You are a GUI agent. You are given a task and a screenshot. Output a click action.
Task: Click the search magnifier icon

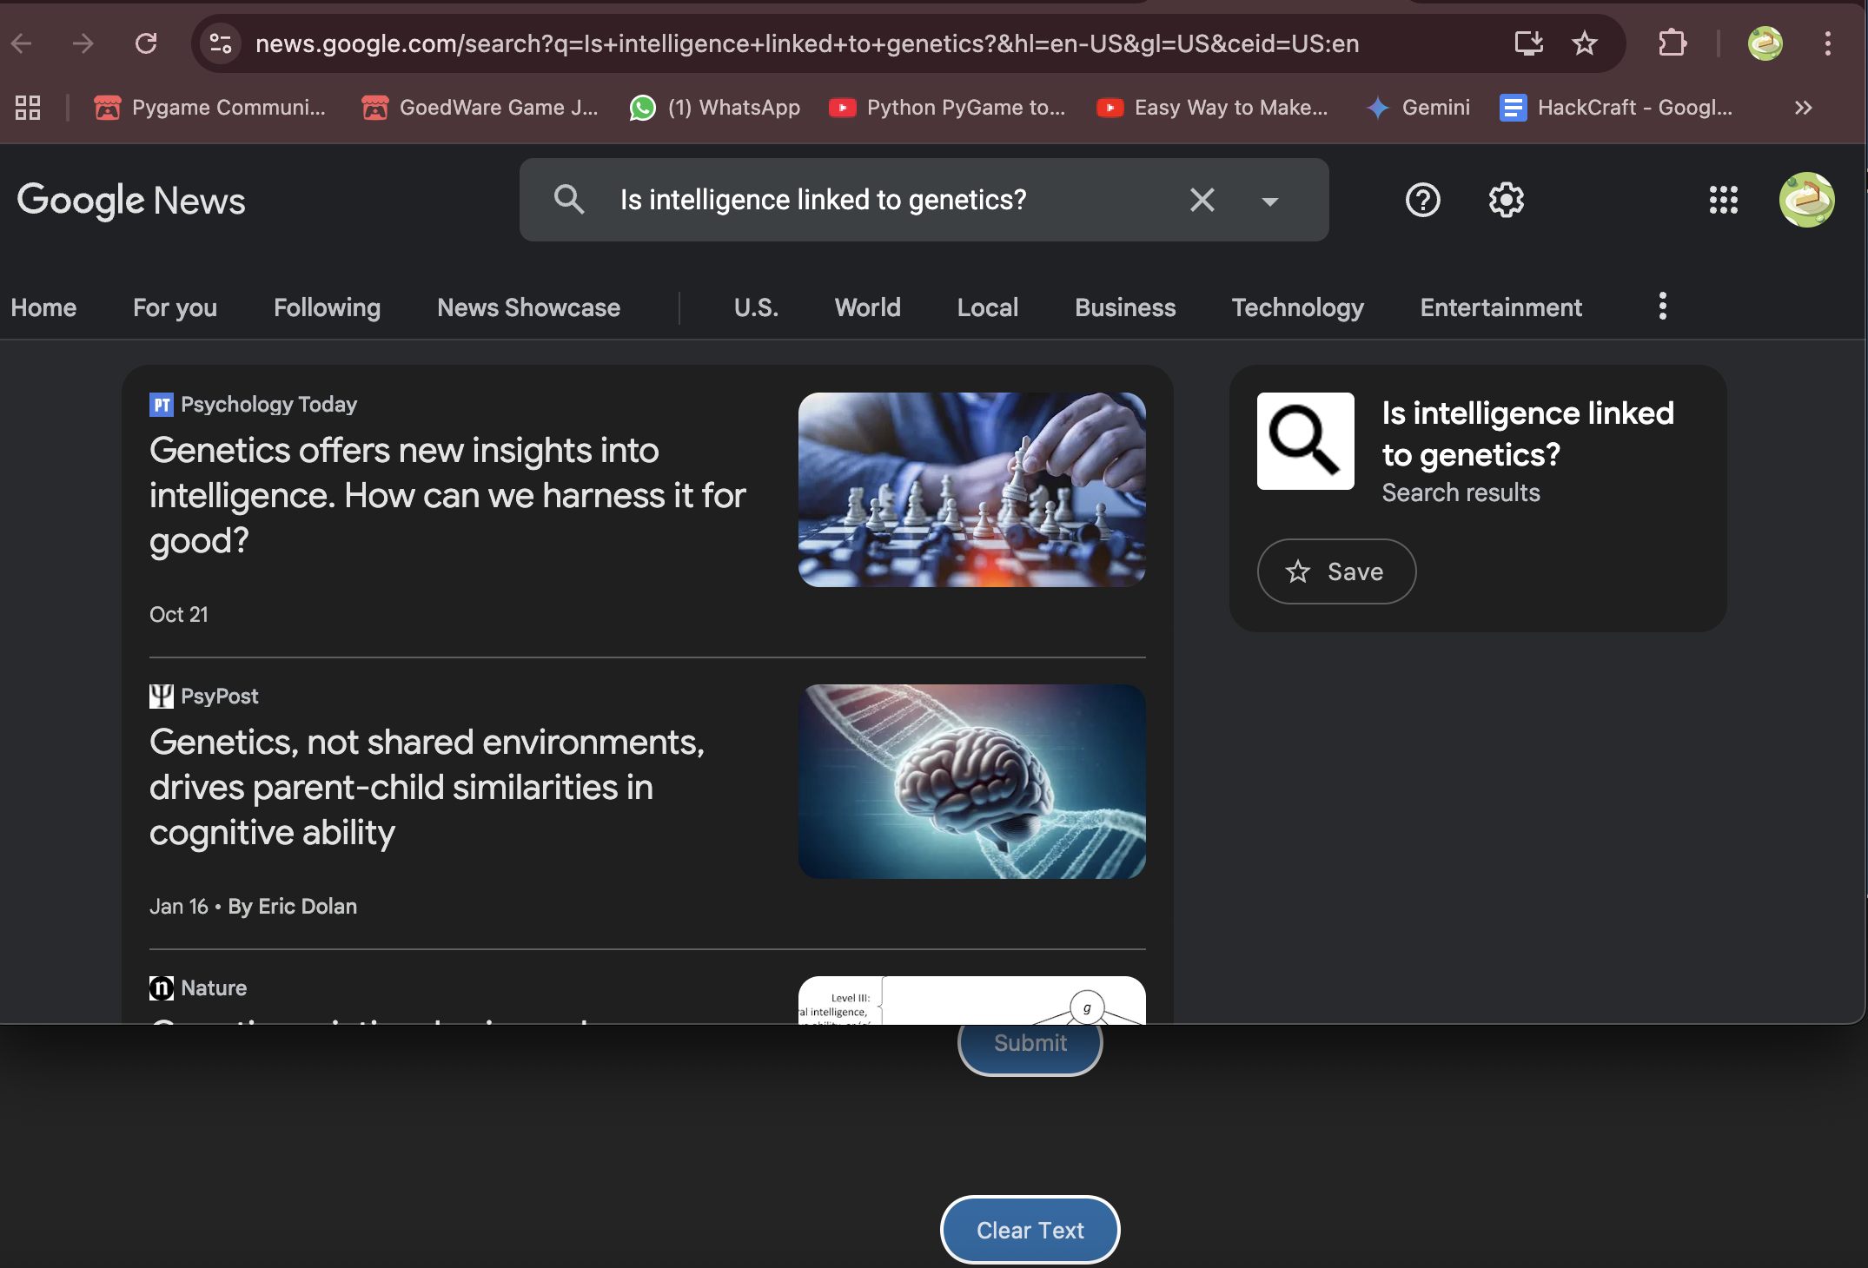[569, 200]
